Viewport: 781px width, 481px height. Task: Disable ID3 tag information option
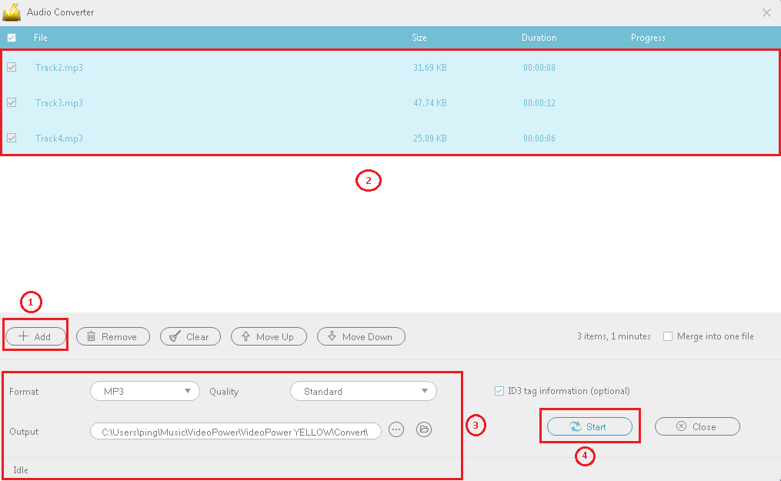pos(500,391)
